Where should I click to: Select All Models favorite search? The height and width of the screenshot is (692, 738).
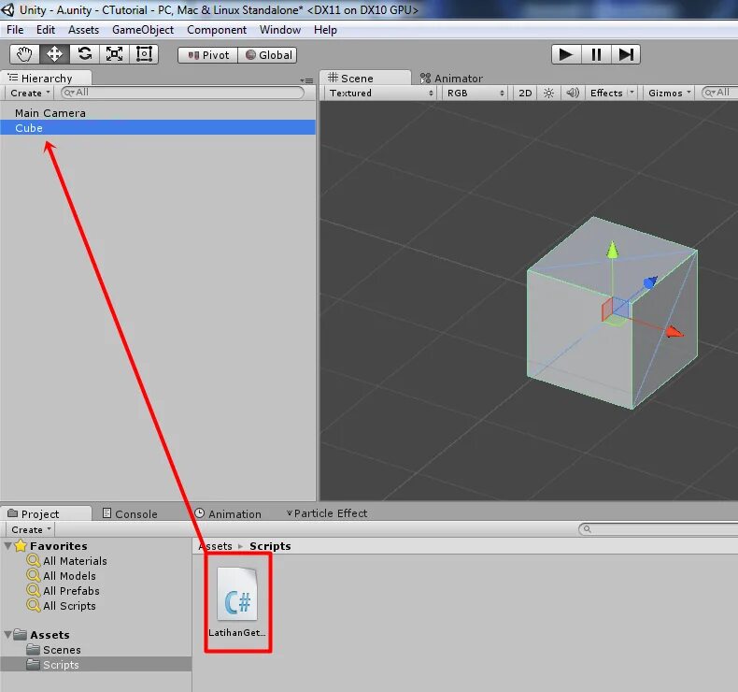point(61,576)
